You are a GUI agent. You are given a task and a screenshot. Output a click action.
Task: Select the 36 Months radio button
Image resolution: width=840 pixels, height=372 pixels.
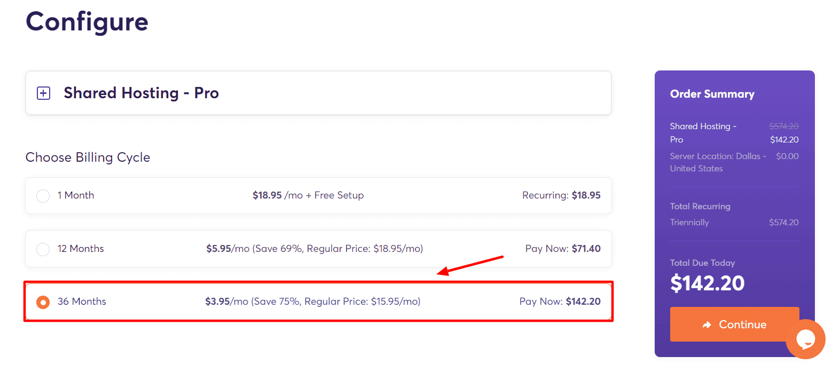point(43,302)
